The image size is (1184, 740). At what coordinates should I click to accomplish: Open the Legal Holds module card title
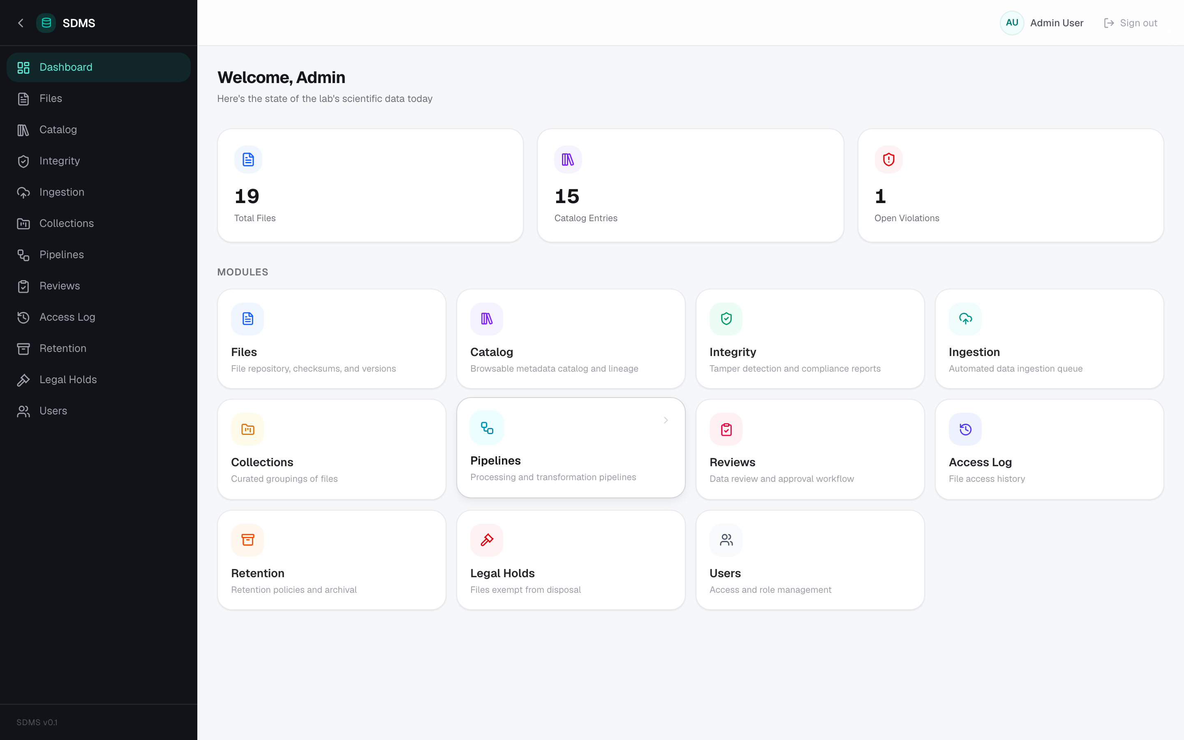[502, 573]
